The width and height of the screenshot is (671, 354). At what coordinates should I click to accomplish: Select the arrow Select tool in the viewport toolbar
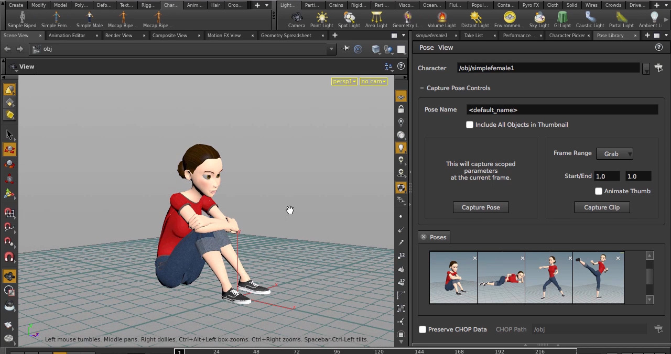(9, 135)
